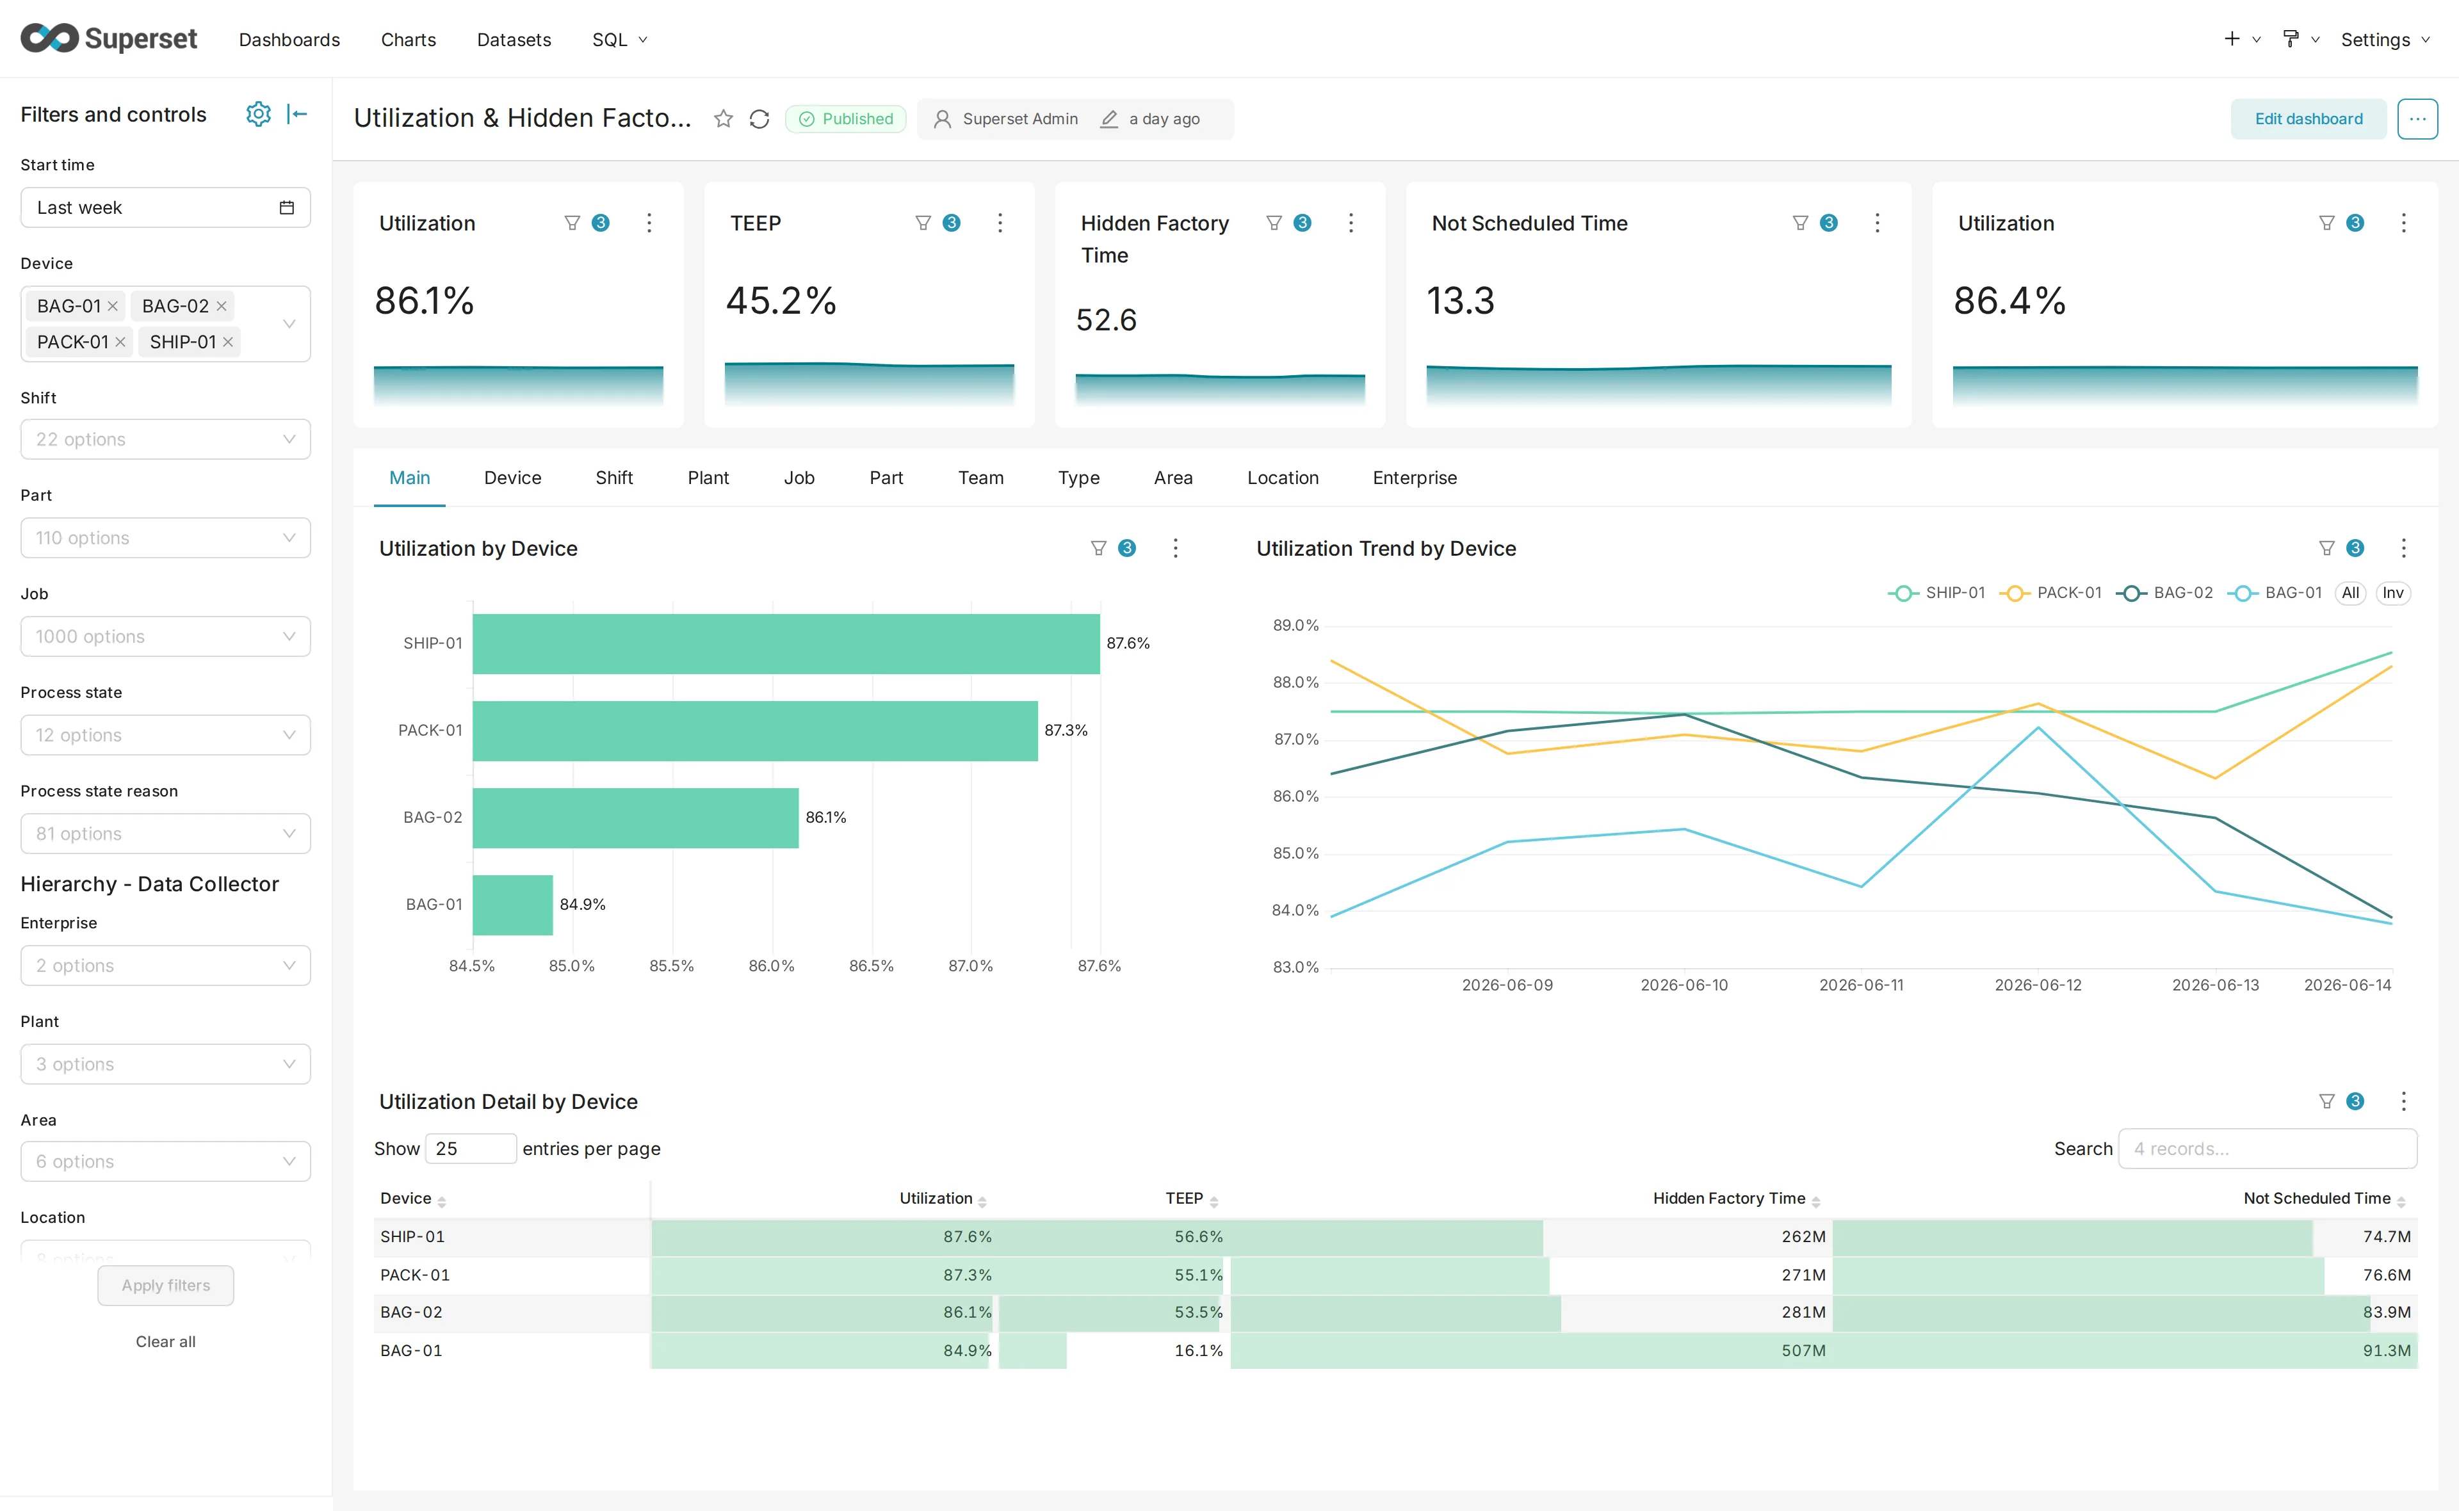Click the Start time Last week field
2459x1511 pixels.
coord(166,208)
